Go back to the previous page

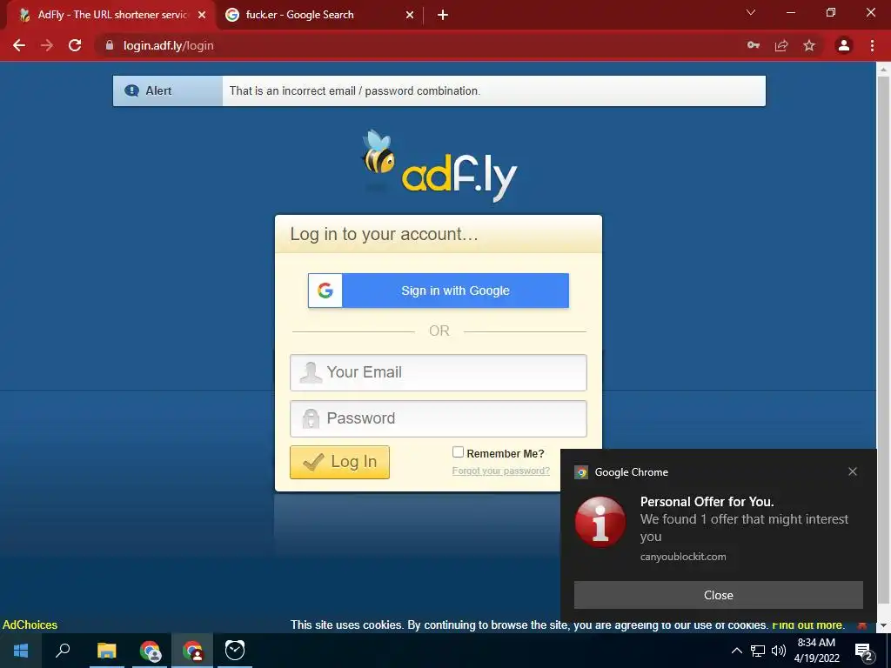coord(19,45)
